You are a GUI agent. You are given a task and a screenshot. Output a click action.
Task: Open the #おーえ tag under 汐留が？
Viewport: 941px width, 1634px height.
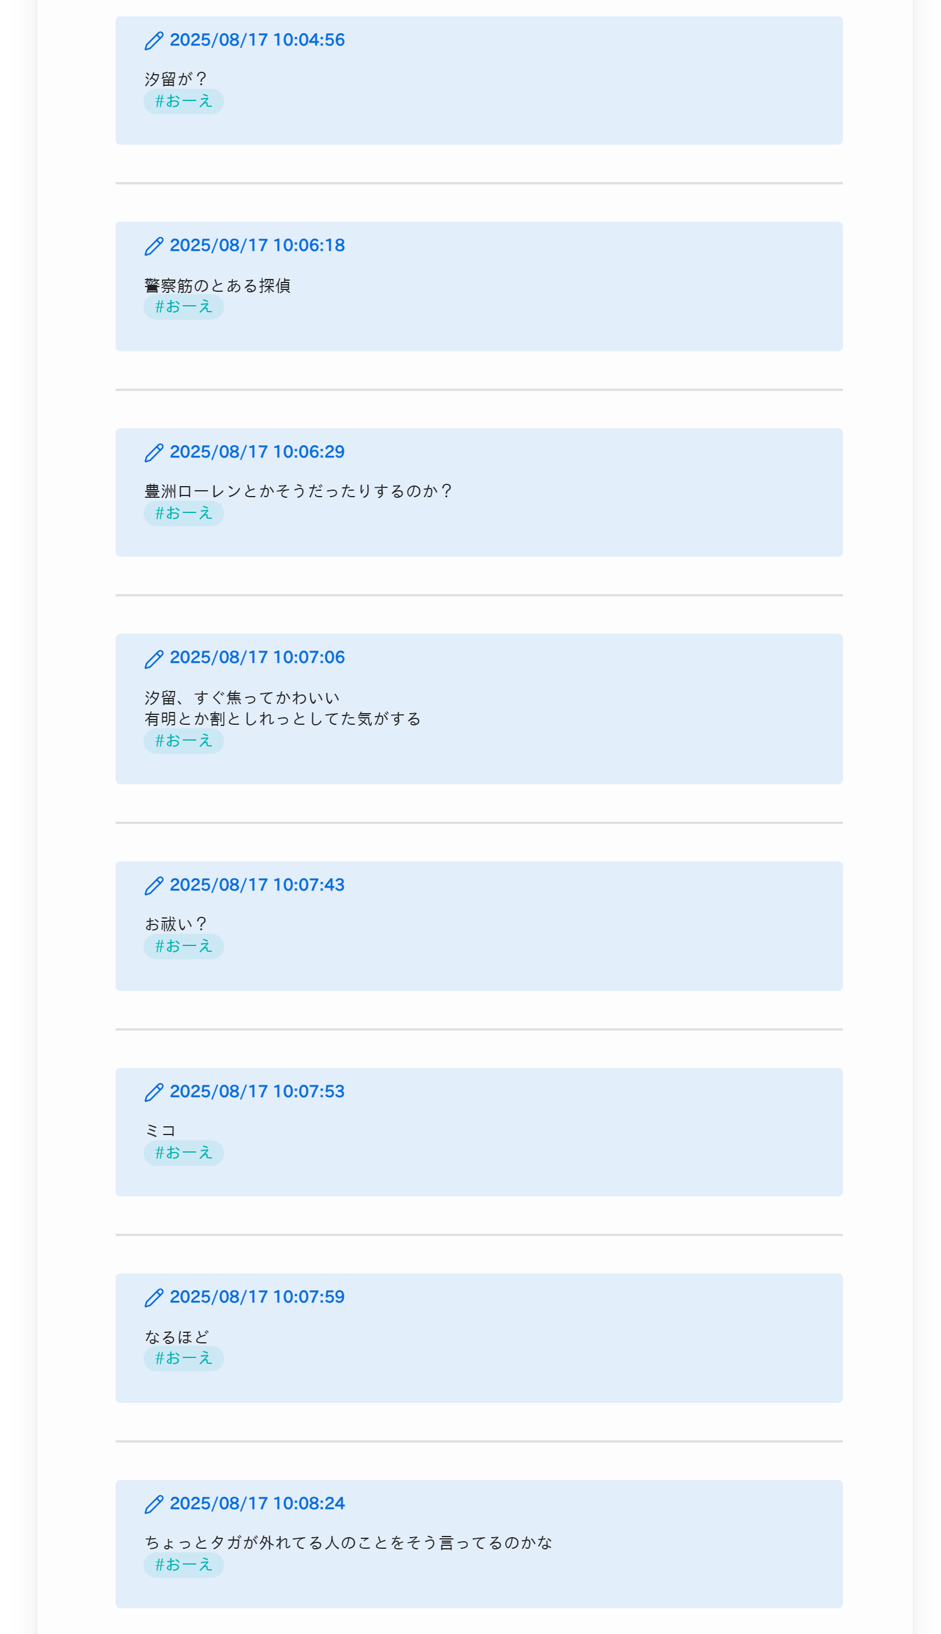coord(183,102)
